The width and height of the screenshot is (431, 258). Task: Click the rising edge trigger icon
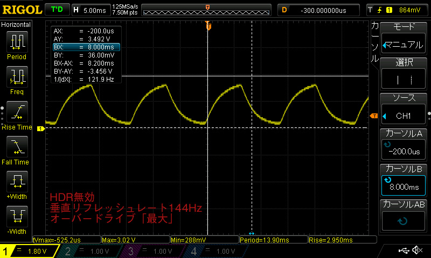click(x=380, y=10)
